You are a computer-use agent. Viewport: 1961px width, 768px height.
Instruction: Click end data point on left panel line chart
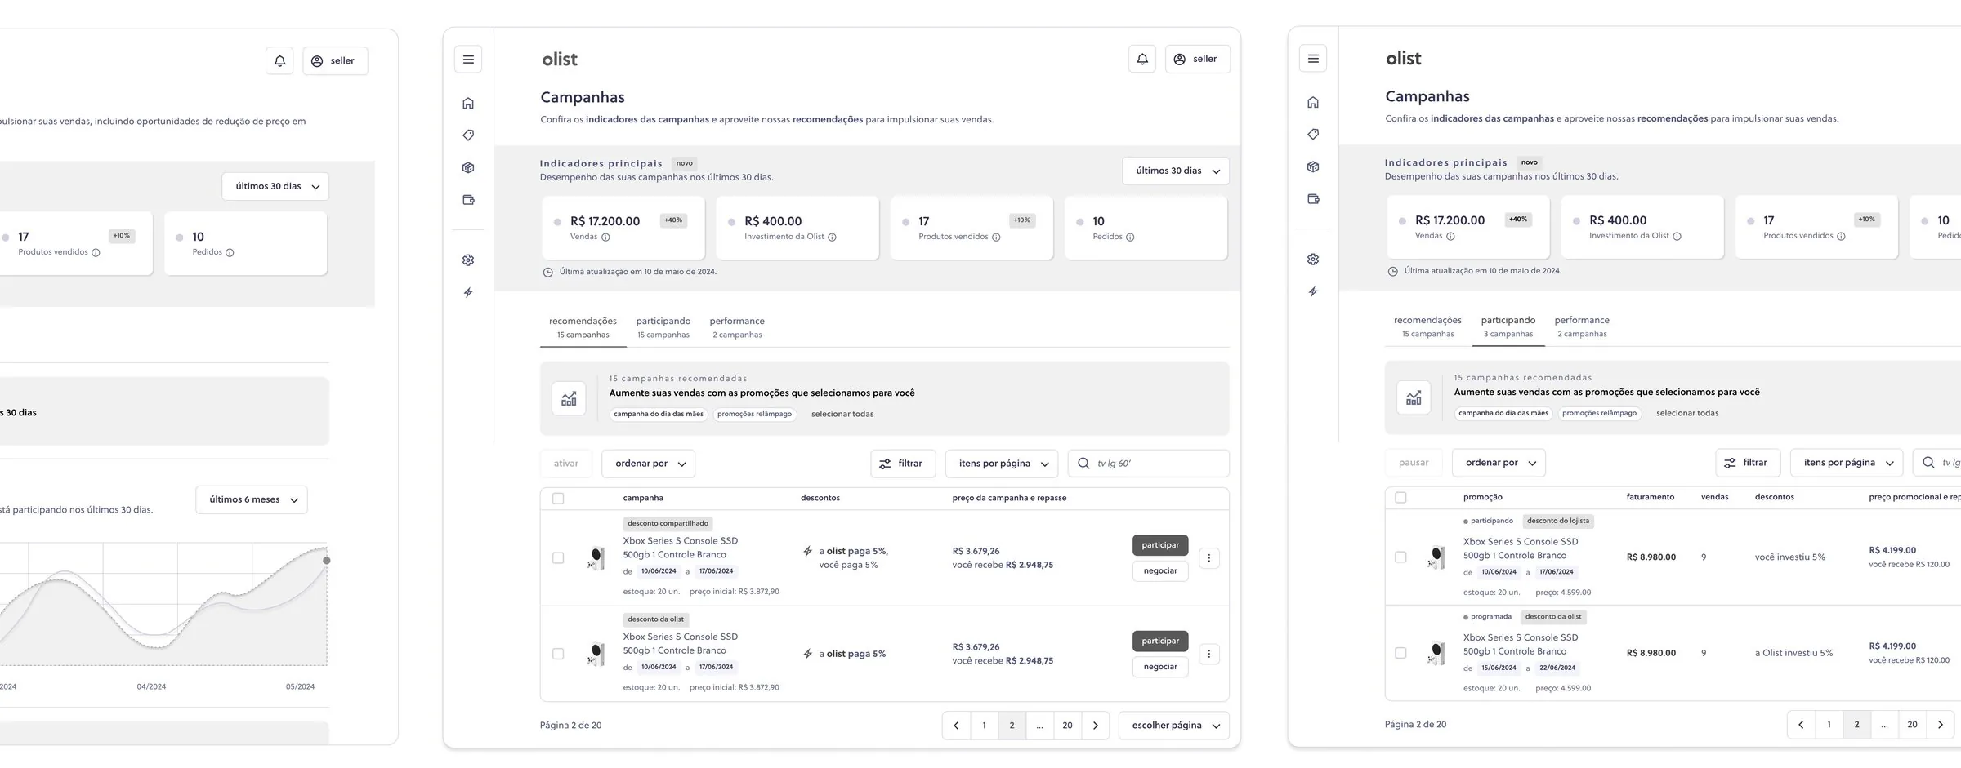[x=327, y=561]
